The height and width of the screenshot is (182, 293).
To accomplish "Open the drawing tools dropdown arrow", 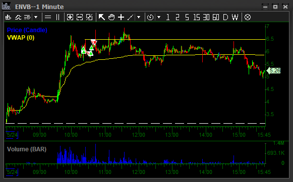I will tap(139, 17).
